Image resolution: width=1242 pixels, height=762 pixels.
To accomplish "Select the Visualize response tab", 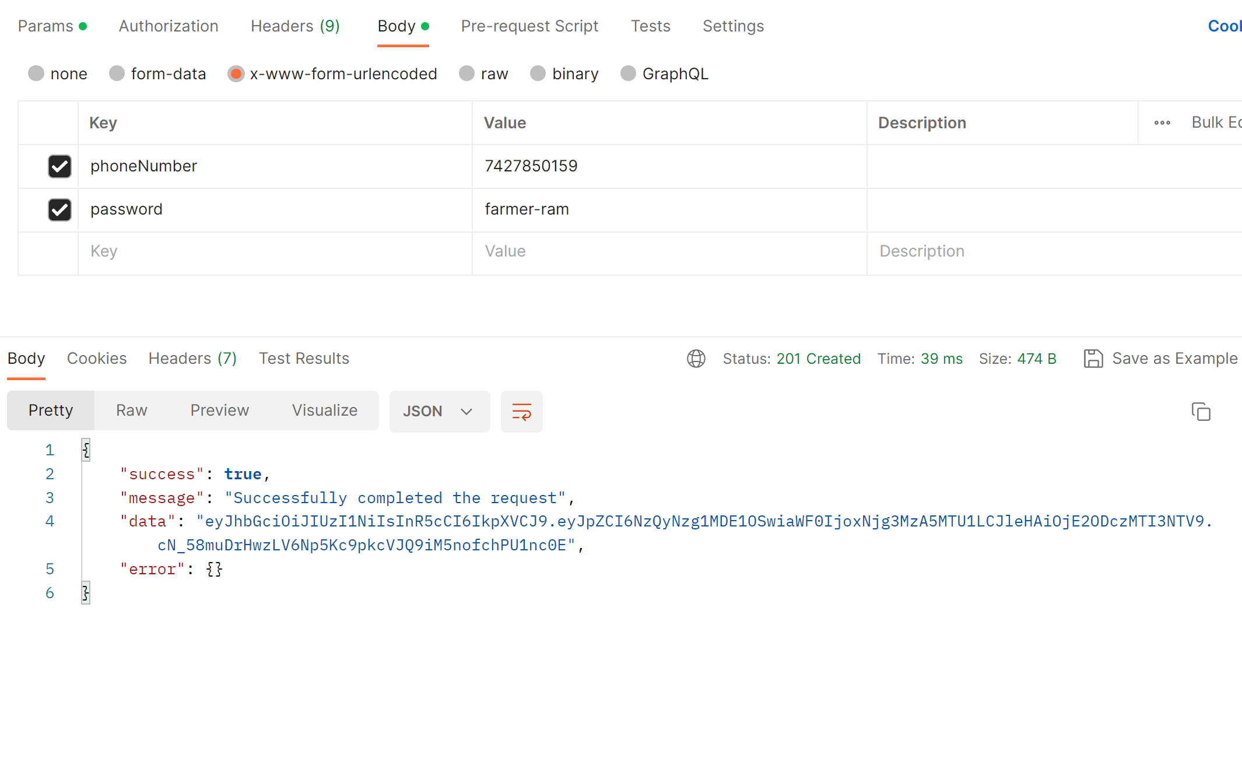I will coord(325,410).
